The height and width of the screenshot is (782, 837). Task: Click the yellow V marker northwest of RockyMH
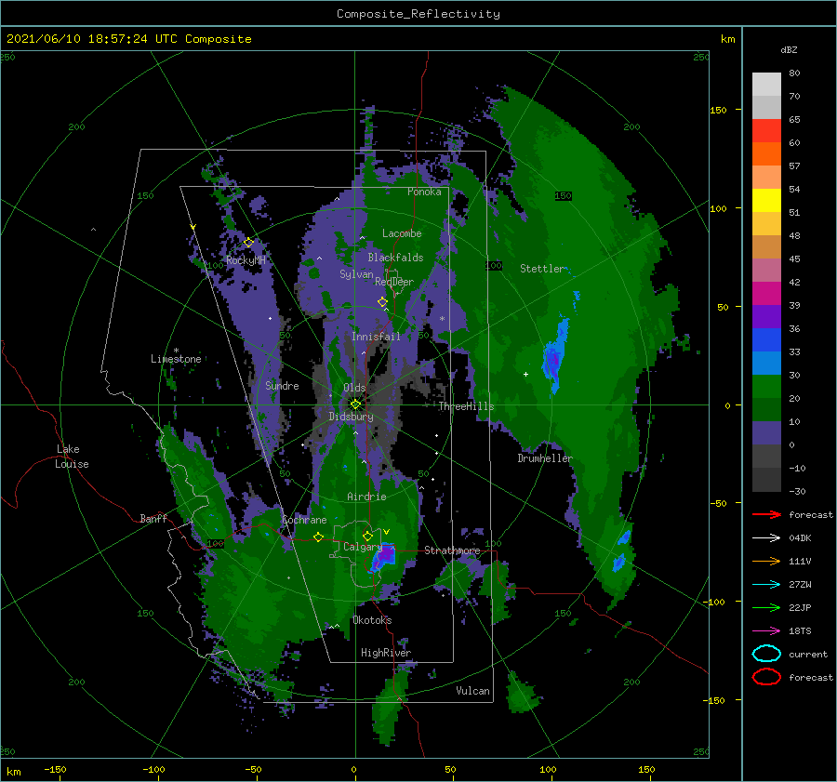pyautogui.click(x=193, y=227)
